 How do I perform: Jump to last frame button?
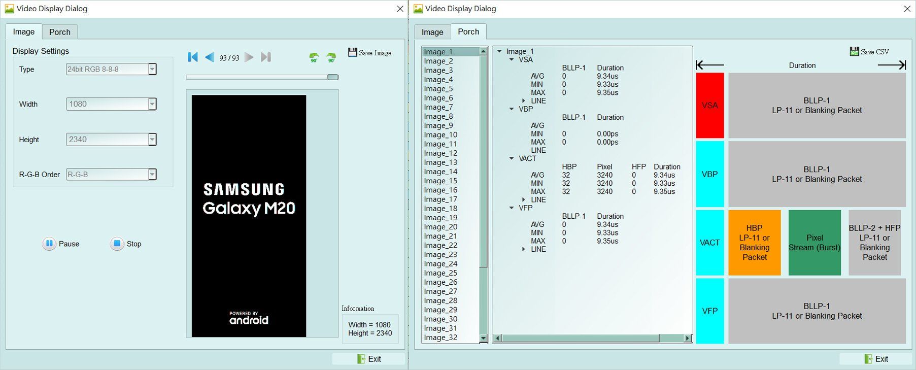coord(265,57)
